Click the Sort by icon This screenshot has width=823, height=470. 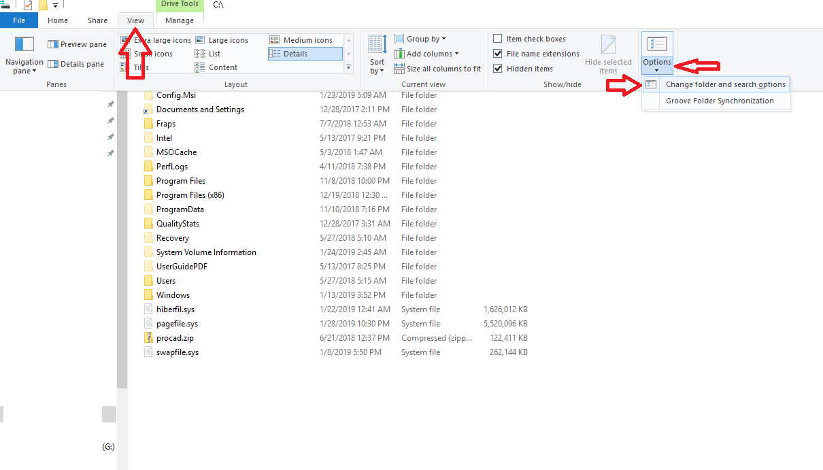pyautogui.click(x=377, y=45)
